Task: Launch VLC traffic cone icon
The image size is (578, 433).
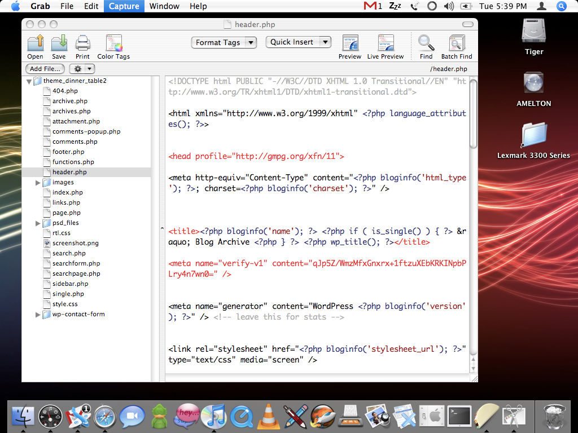Action: [268, 417]
